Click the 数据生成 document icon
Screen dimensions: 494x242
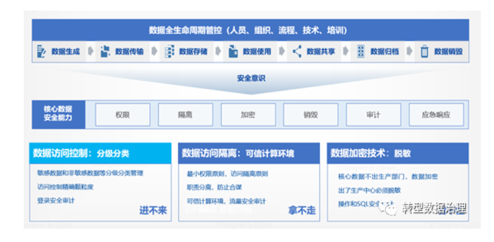[42, 51]
